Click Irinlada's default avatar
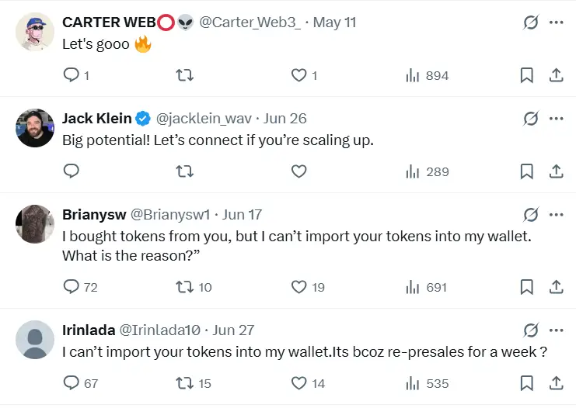 click(35, 340)
